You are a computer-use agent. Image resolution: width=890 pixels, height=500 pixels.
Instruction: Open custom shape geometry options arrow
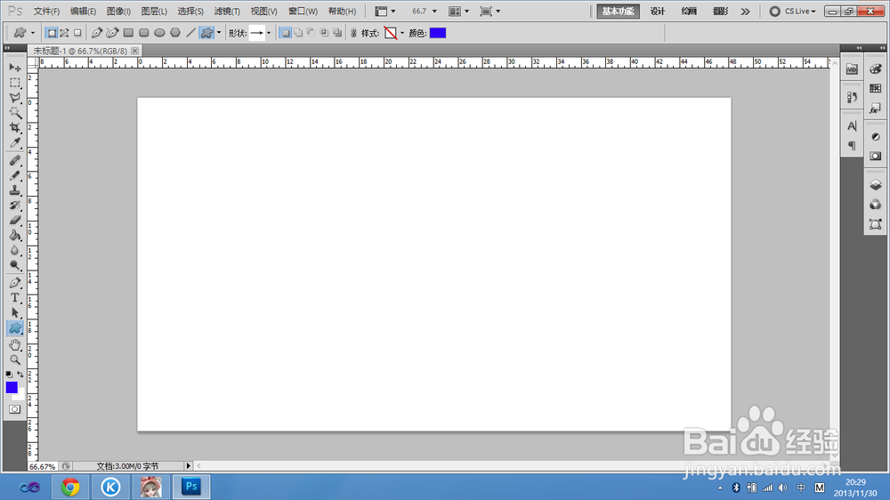pos(219,33)
